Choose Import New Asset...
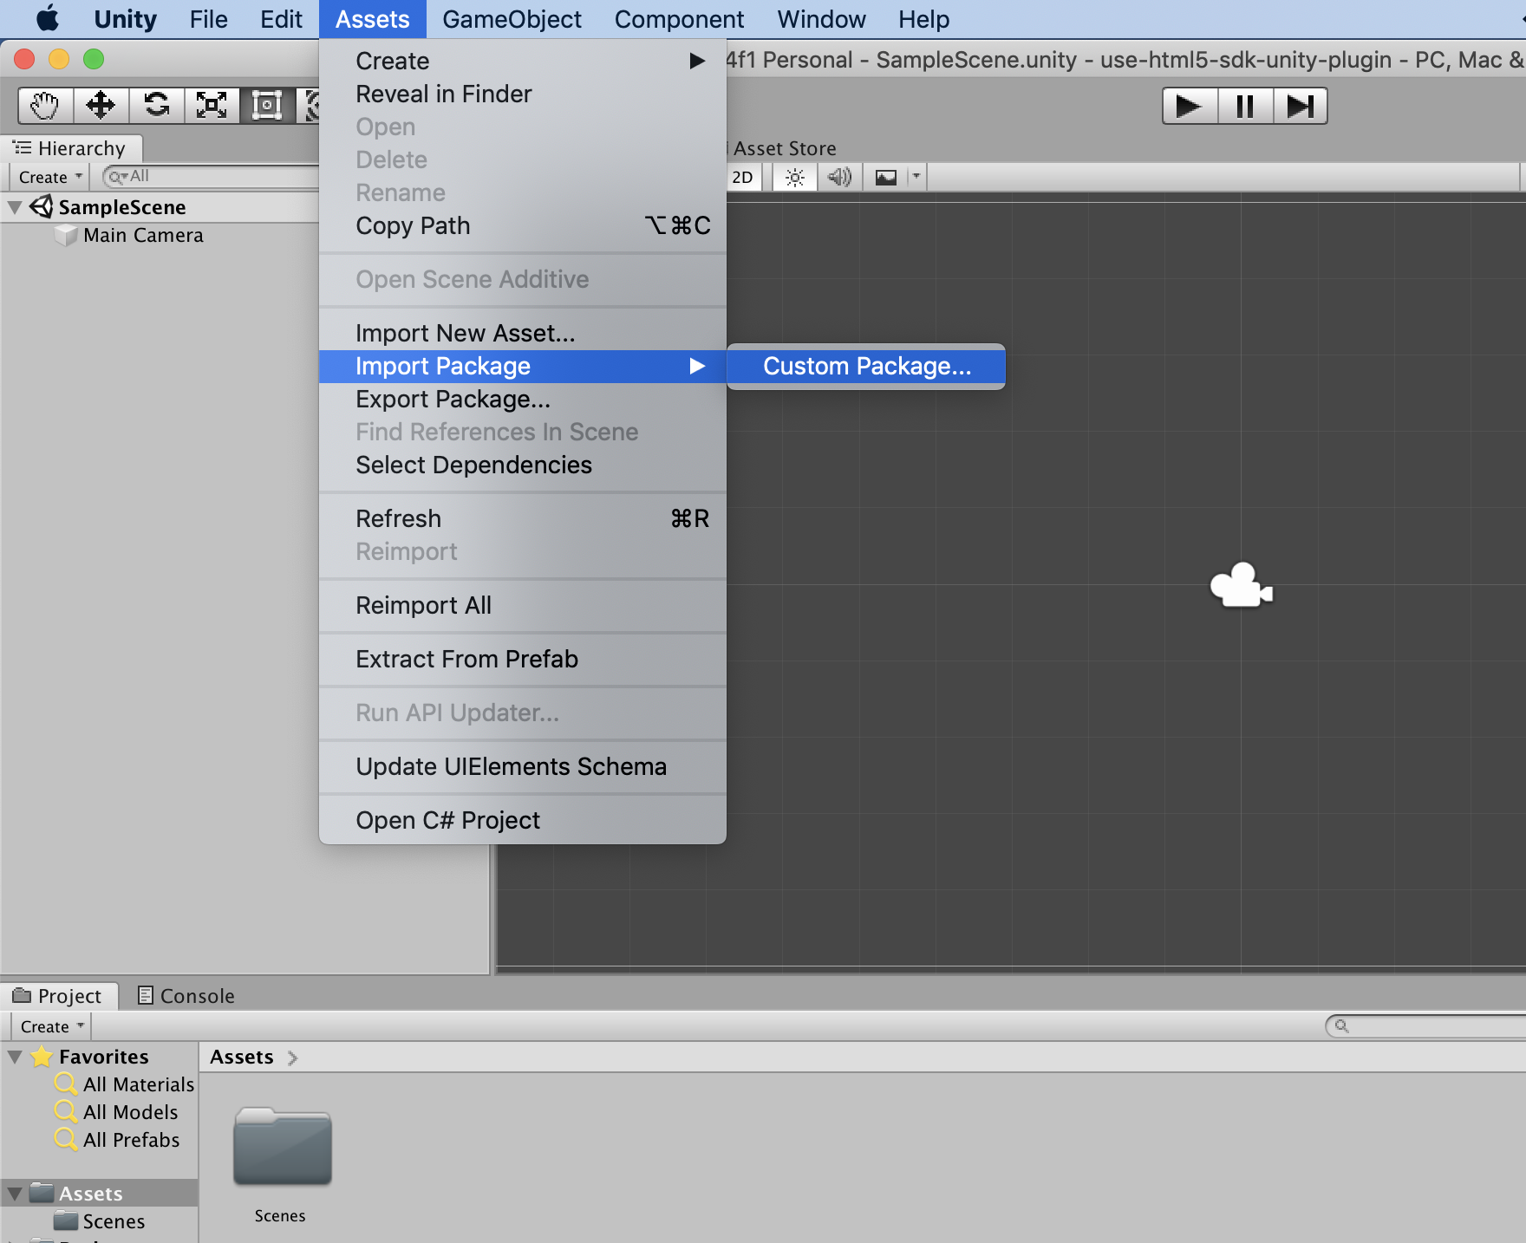The width and height of the screenshot is (1526, 1243). 523,333
